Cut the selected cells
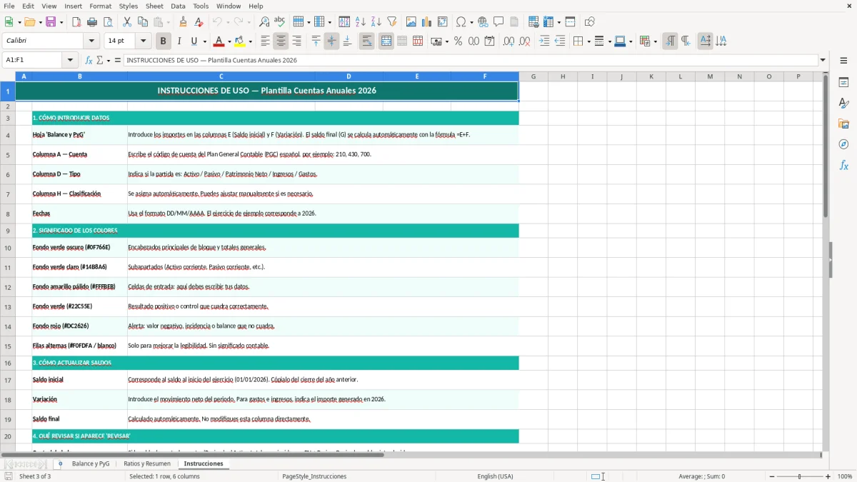This screenshot has height=482, width=857. [x=127, y=22]
